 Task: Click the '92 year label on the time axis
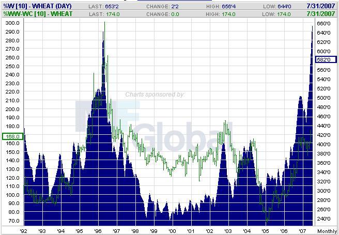tap(24, 230)
